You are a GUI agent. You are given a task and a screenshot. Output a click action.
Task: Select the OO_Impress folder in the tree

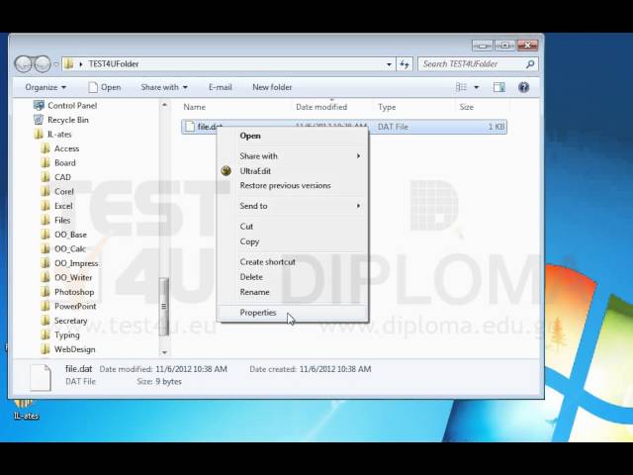coord(76,263)
